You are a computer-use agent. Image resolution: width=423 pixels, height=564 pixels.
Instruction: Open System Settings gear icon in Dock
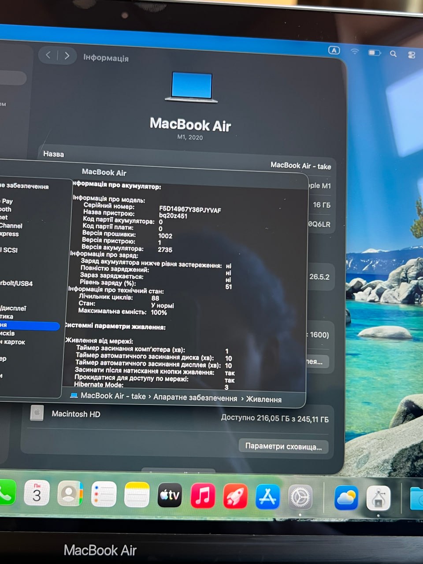pos(301,497)
